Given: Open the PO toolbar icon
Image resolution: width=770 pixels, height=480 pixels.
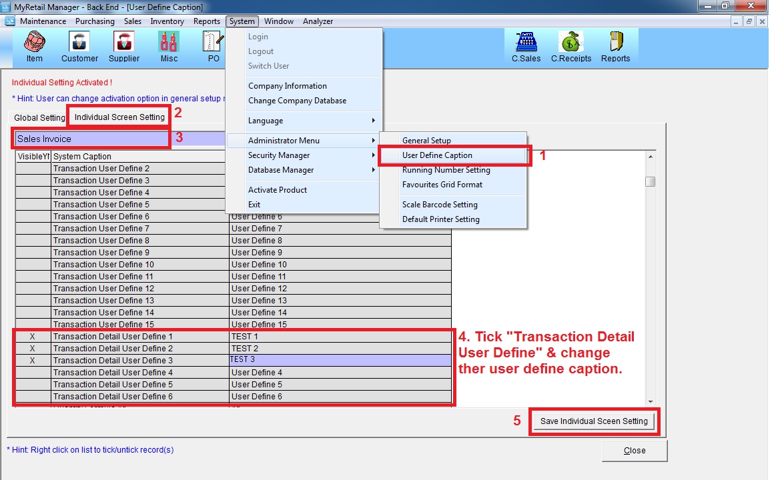Looking at the screenshot, I should (213, 46).
